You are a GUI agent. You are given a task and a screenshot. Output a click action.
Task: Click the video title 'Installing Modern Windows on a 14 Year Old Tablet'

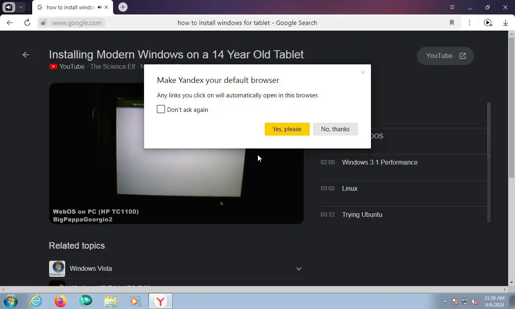pos(176,54)
